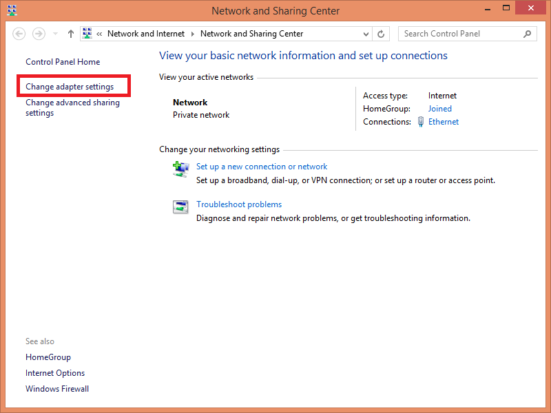Refresh the Network and Sharing Center page

coord(382,34)
